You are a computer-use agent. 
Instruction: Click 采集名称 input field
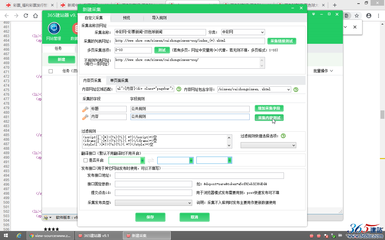[x=160, y=32]
